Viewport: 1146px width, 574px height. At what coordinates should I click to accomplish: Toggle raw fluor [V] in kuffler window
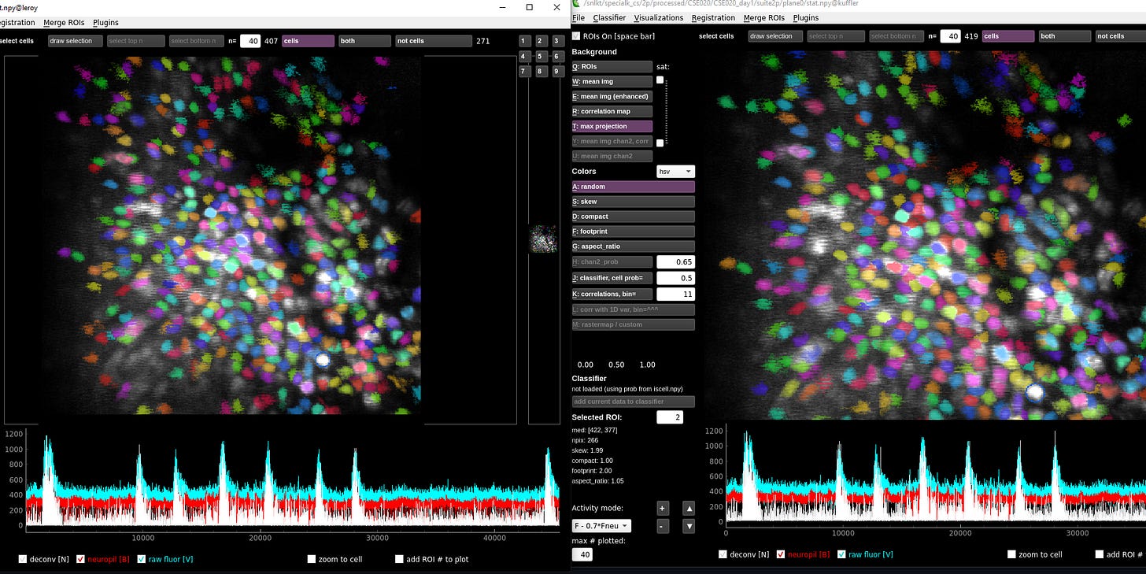pyautogui.click(x=841, y=554)
